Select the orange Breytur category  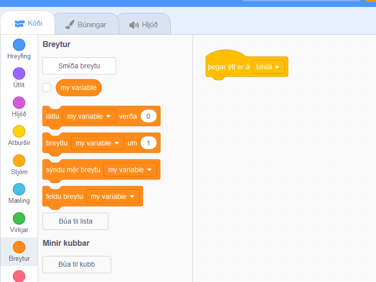coord(19,251)
